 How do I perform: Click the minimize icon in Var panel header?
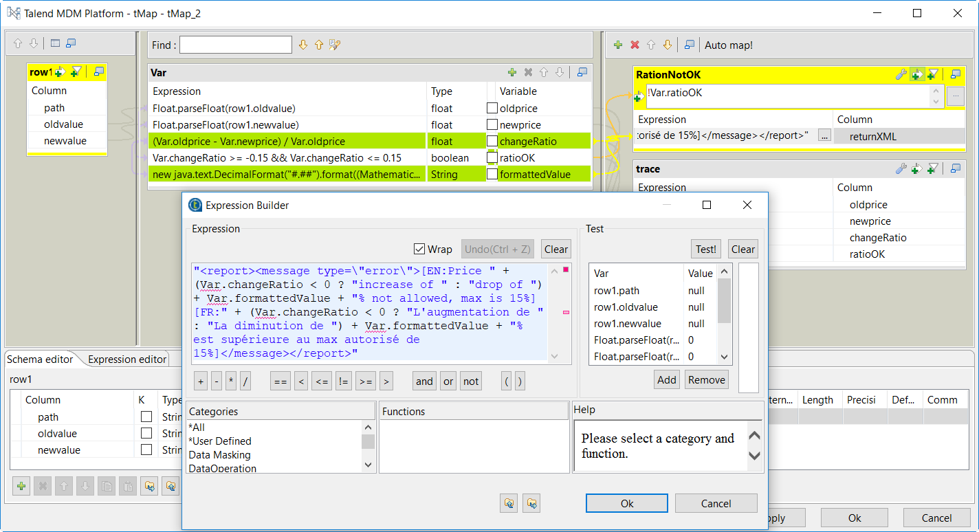pyautogui.click(x=582, y=72)
